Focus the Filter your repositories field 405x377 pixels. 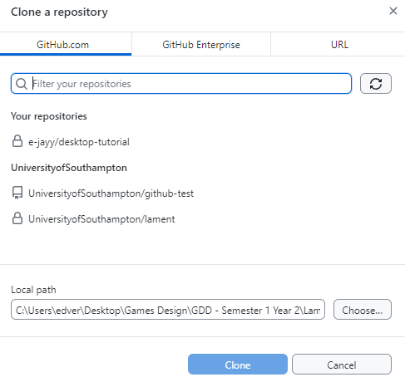[x=181, y=84]
